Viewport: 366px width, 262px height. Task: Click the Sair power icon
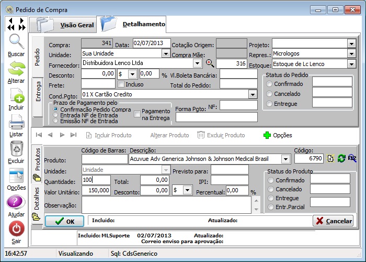point(16,229)
